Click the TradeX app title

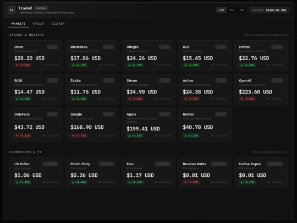[25, 8]
